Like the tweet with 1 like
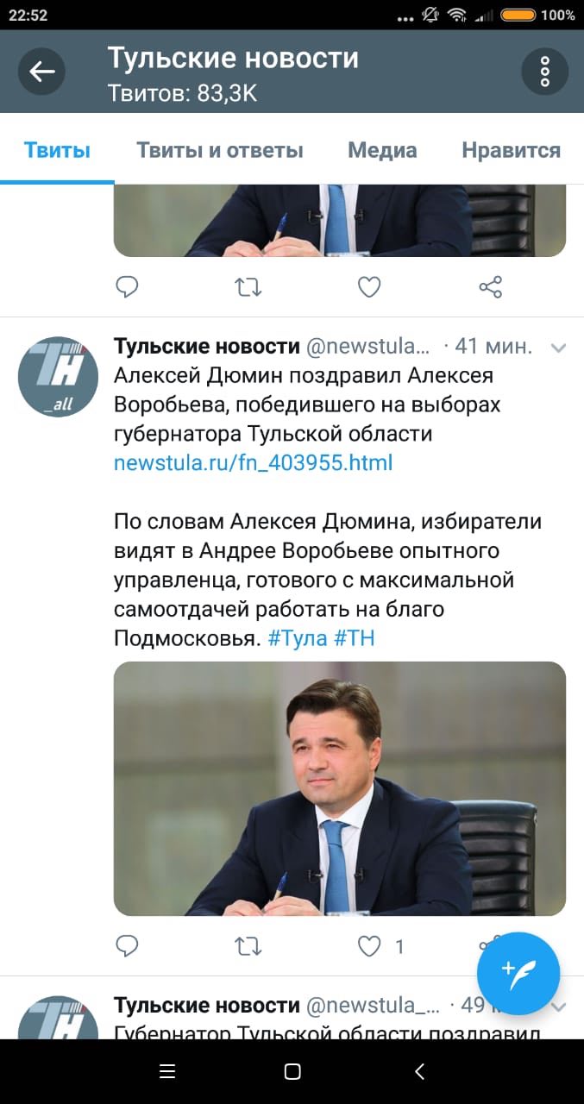584x1104 pixels. point(369,946)
